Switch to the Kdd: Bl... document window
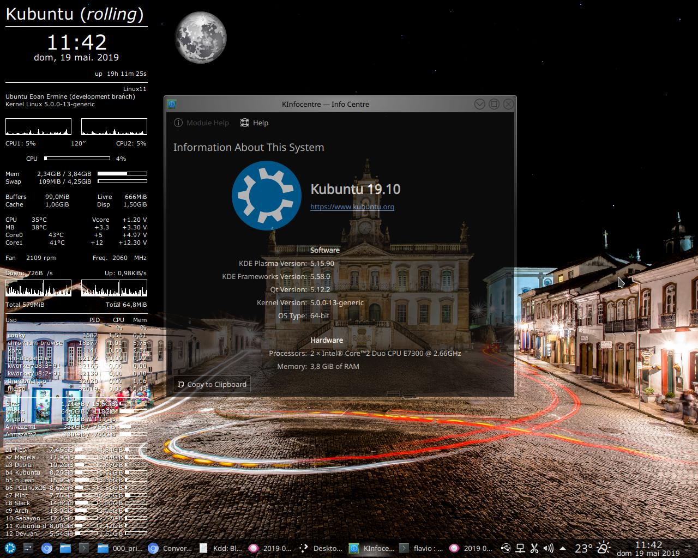The width and height of the screenshot is (698, 558). (x=220, y=548)
